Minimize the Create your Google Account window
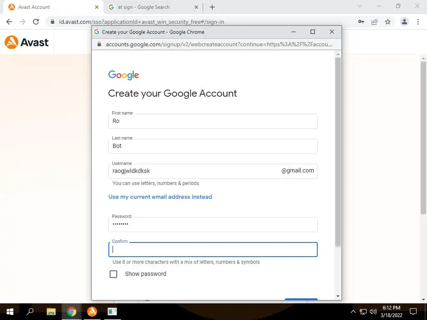Viewport: 427px width, 320px height. click(x=294, y=32)
